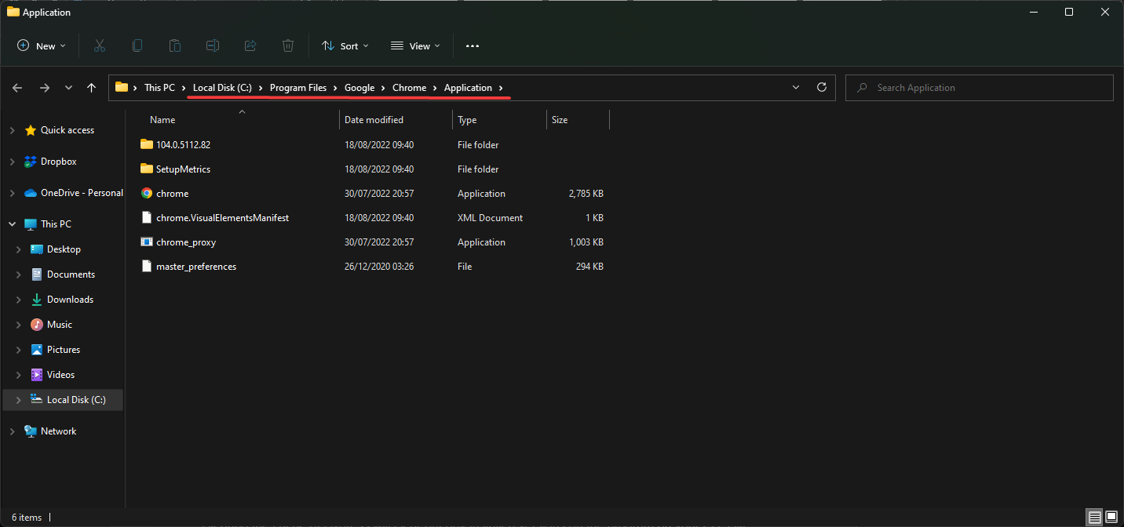The image size is (1124, 527).
Task: Click the Cut scissors icon
Action: click(100, 46)
